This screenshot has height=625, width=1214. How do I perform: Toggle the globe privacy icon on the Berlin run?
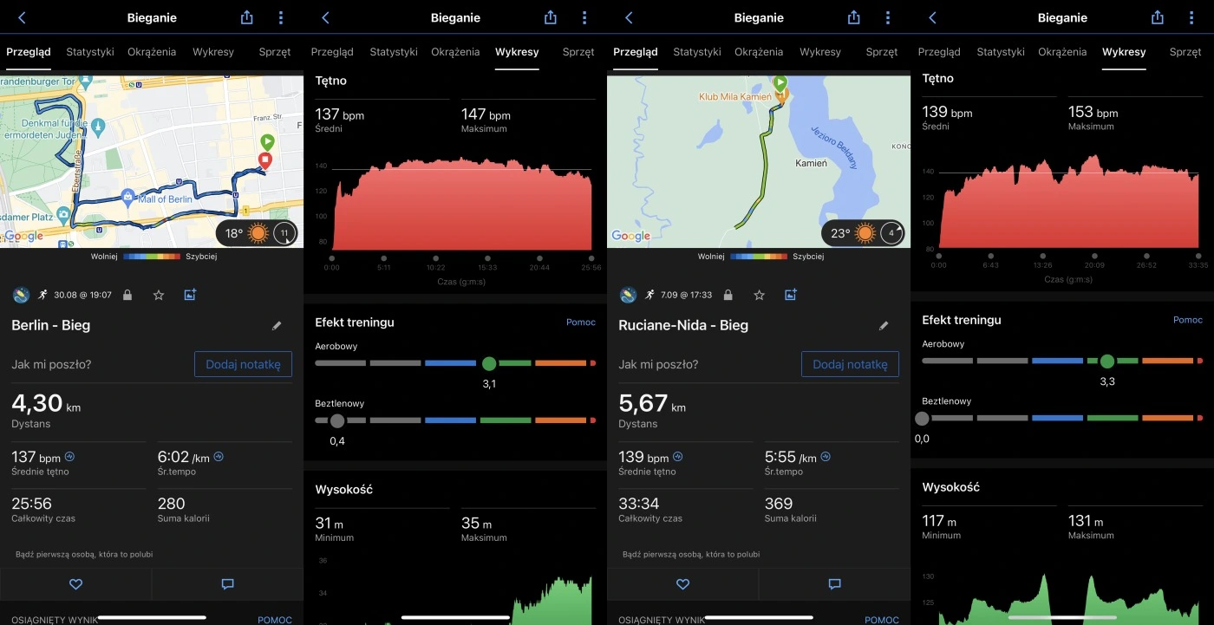click(19, 295)
